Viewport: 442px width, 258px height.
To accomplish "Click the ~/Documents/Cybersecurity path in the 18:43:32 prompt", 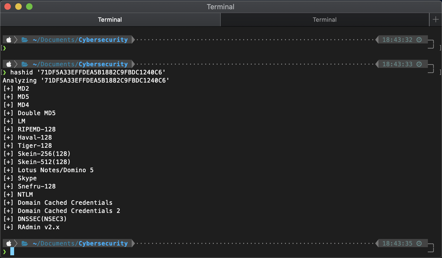I will coord(80,40).
